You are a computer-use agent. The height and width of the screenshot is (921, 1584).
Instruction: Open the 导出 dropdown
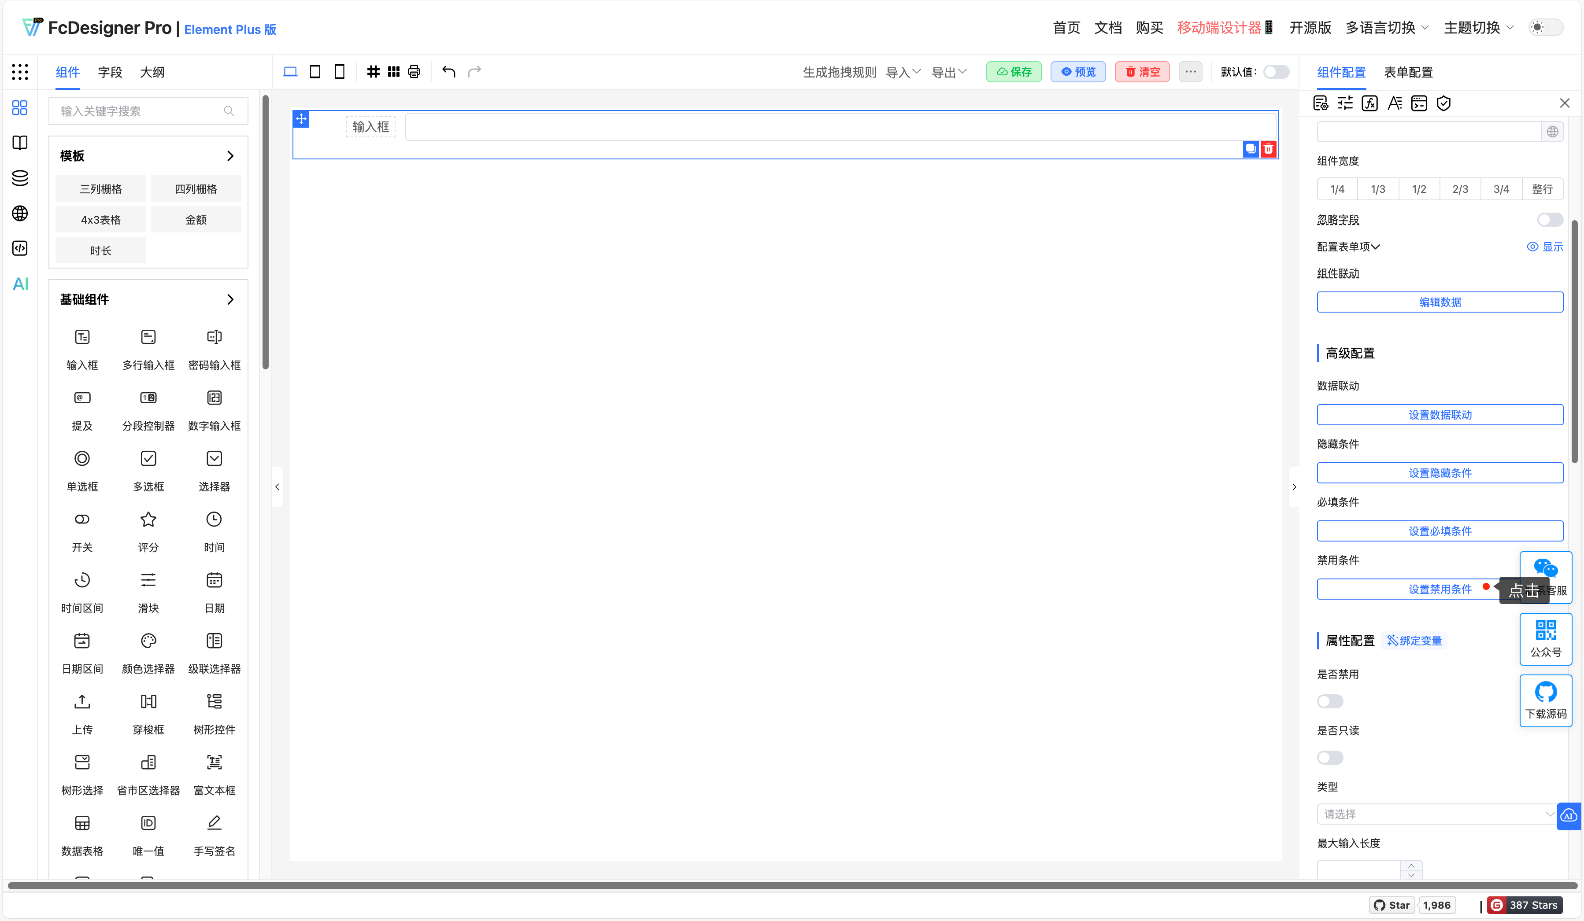(x=948, y=72)
